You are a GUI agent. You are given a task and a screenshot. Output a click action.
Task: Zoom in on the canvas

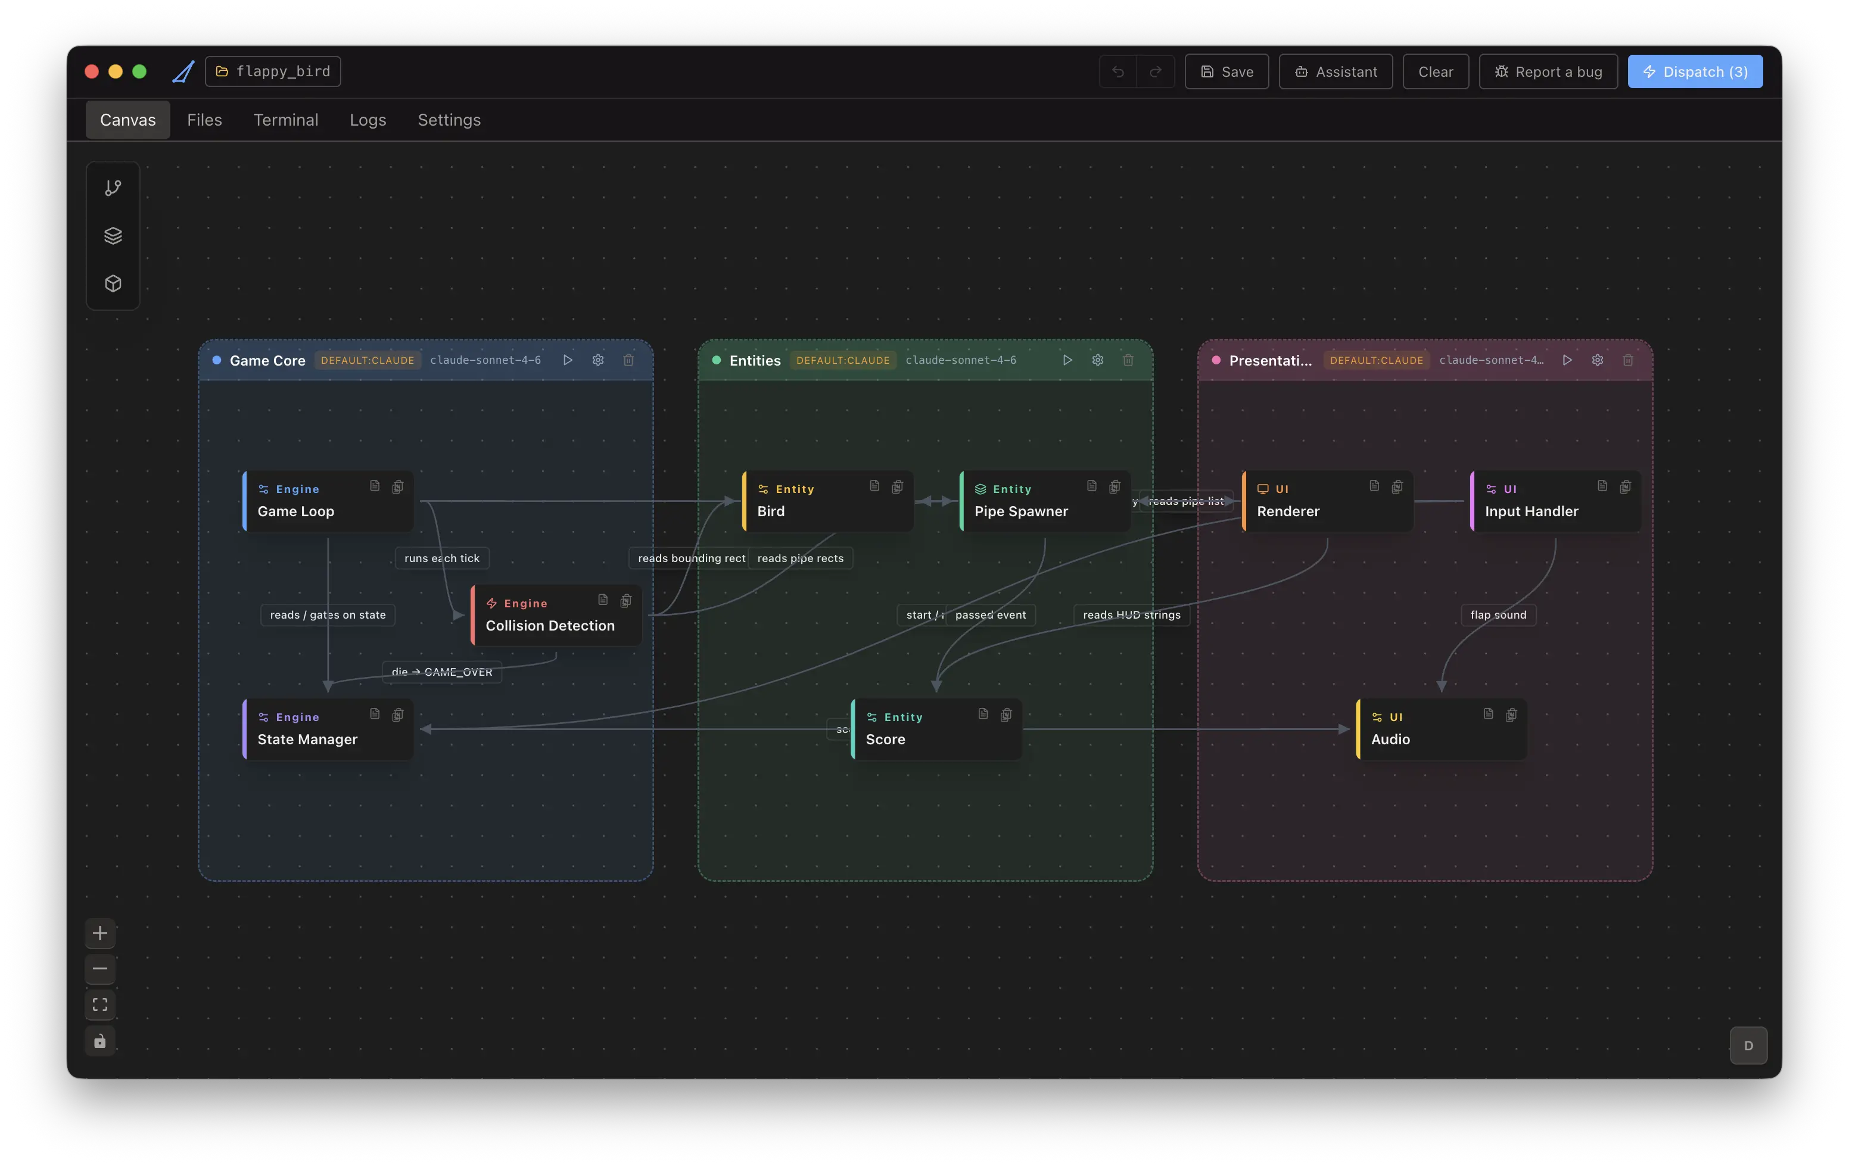pyautogui.click(x=100, y=933)
